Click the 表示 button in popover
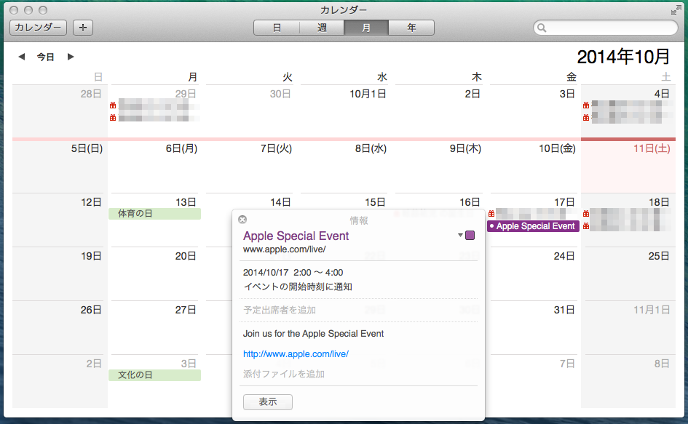The image size is (688, 424). pos(268,401)
